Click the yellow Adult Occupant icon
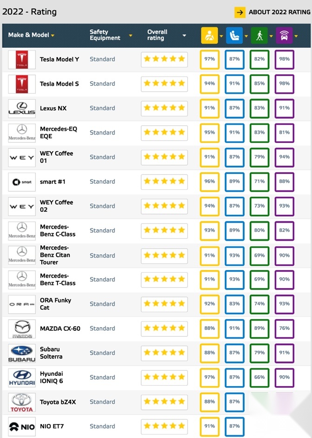The image size is (312, 438). [209, 35]
